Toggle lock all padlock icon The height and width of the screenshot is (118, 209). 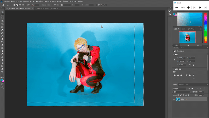tap(188, 95)
